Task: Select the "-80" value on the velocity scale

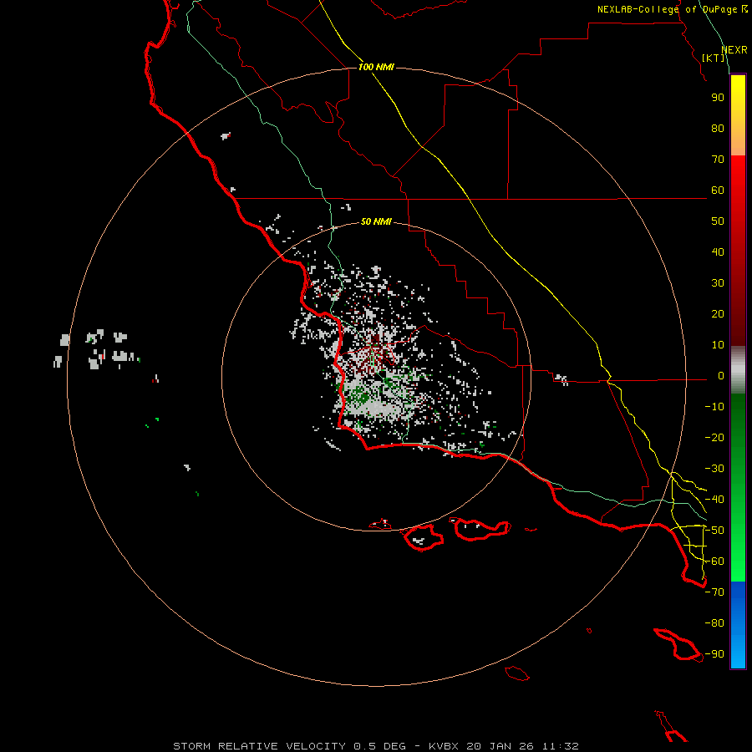Action: [714, 623]
